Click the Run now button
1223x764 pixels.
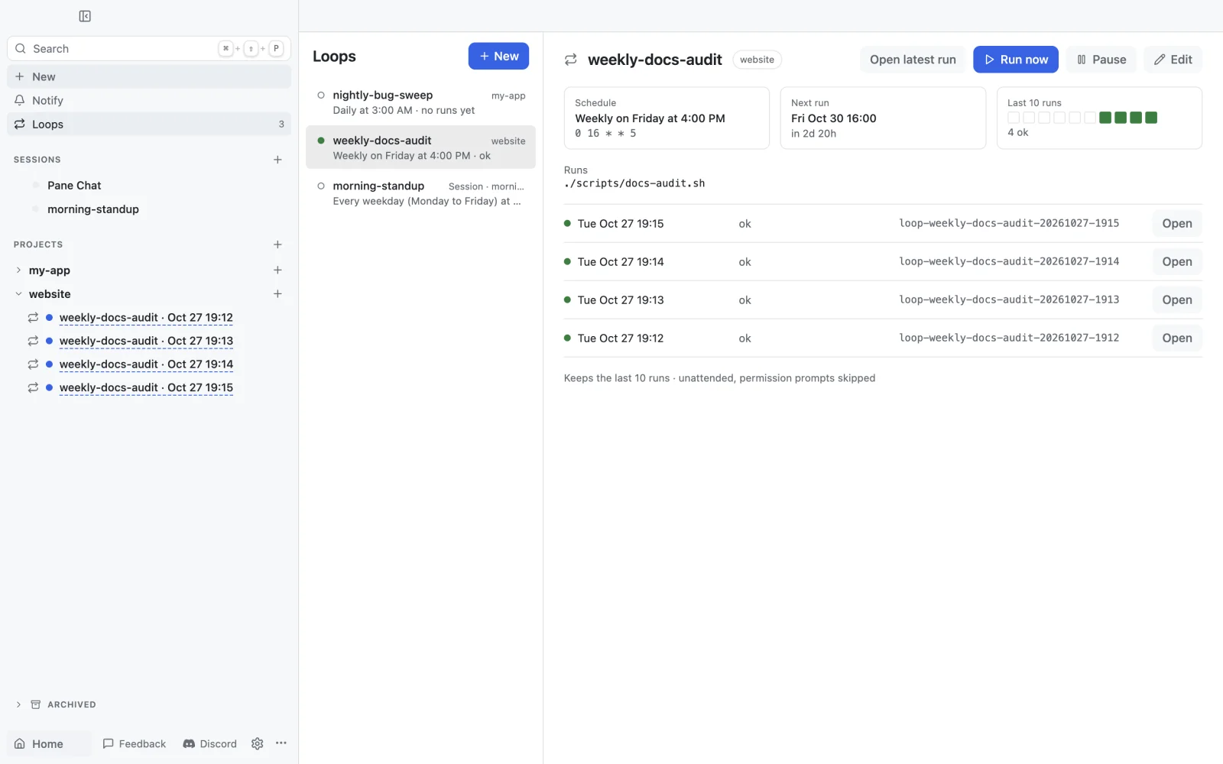tap(1015, 60)
